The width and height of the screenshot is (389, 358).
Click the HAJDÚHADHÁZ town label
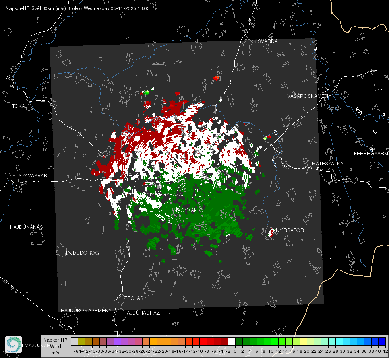141,313
